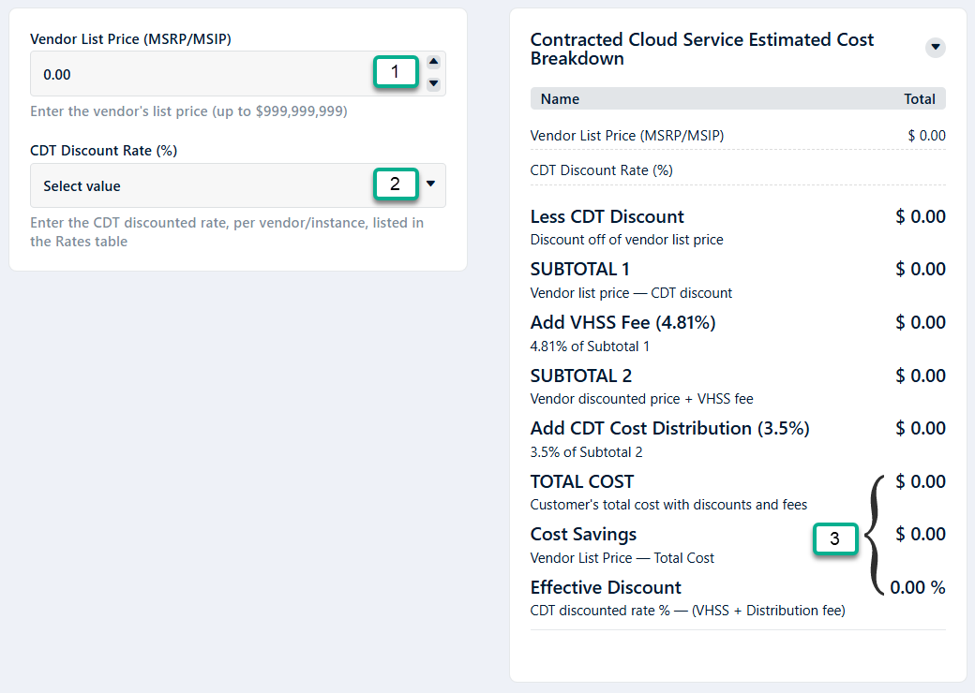975x693 pixels.
Task: Select the 'Name' column header
Action: click(x=560, y=99)
